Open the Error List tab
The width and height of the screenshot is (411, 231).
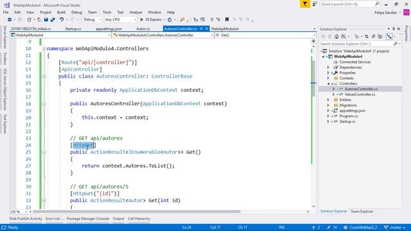(x=54, y=219)
